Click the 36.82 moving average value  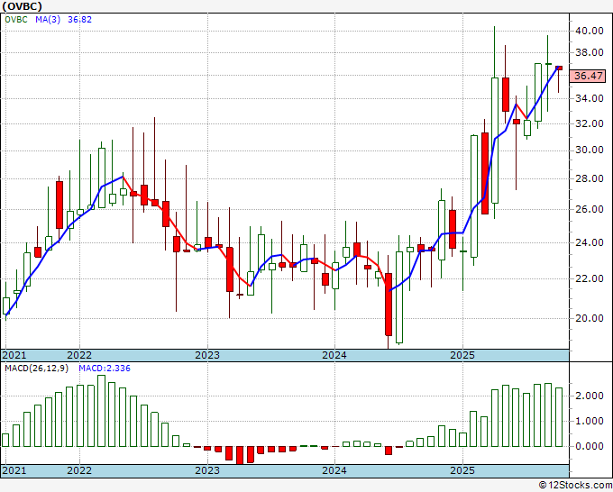point(79,20)
